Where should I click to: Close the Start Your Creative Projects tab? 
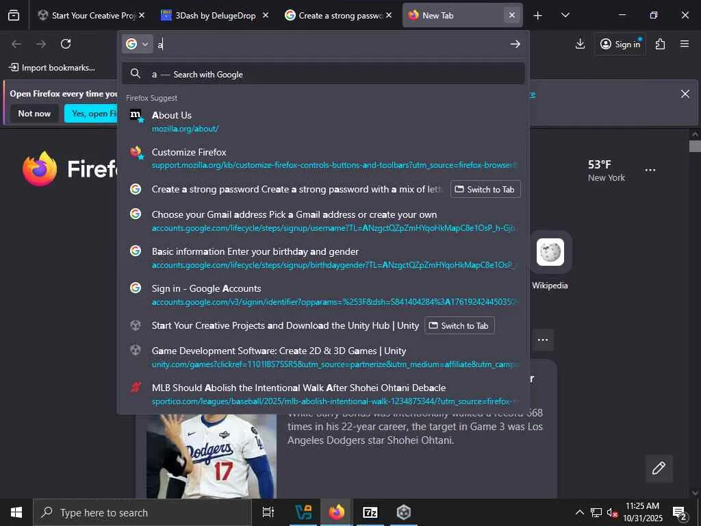[x=142, y=15]
